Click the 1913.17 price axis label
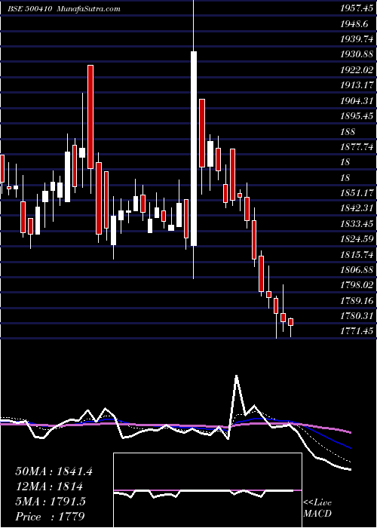The width and height of the screenshot is (377, 528). tap(357, 85)
